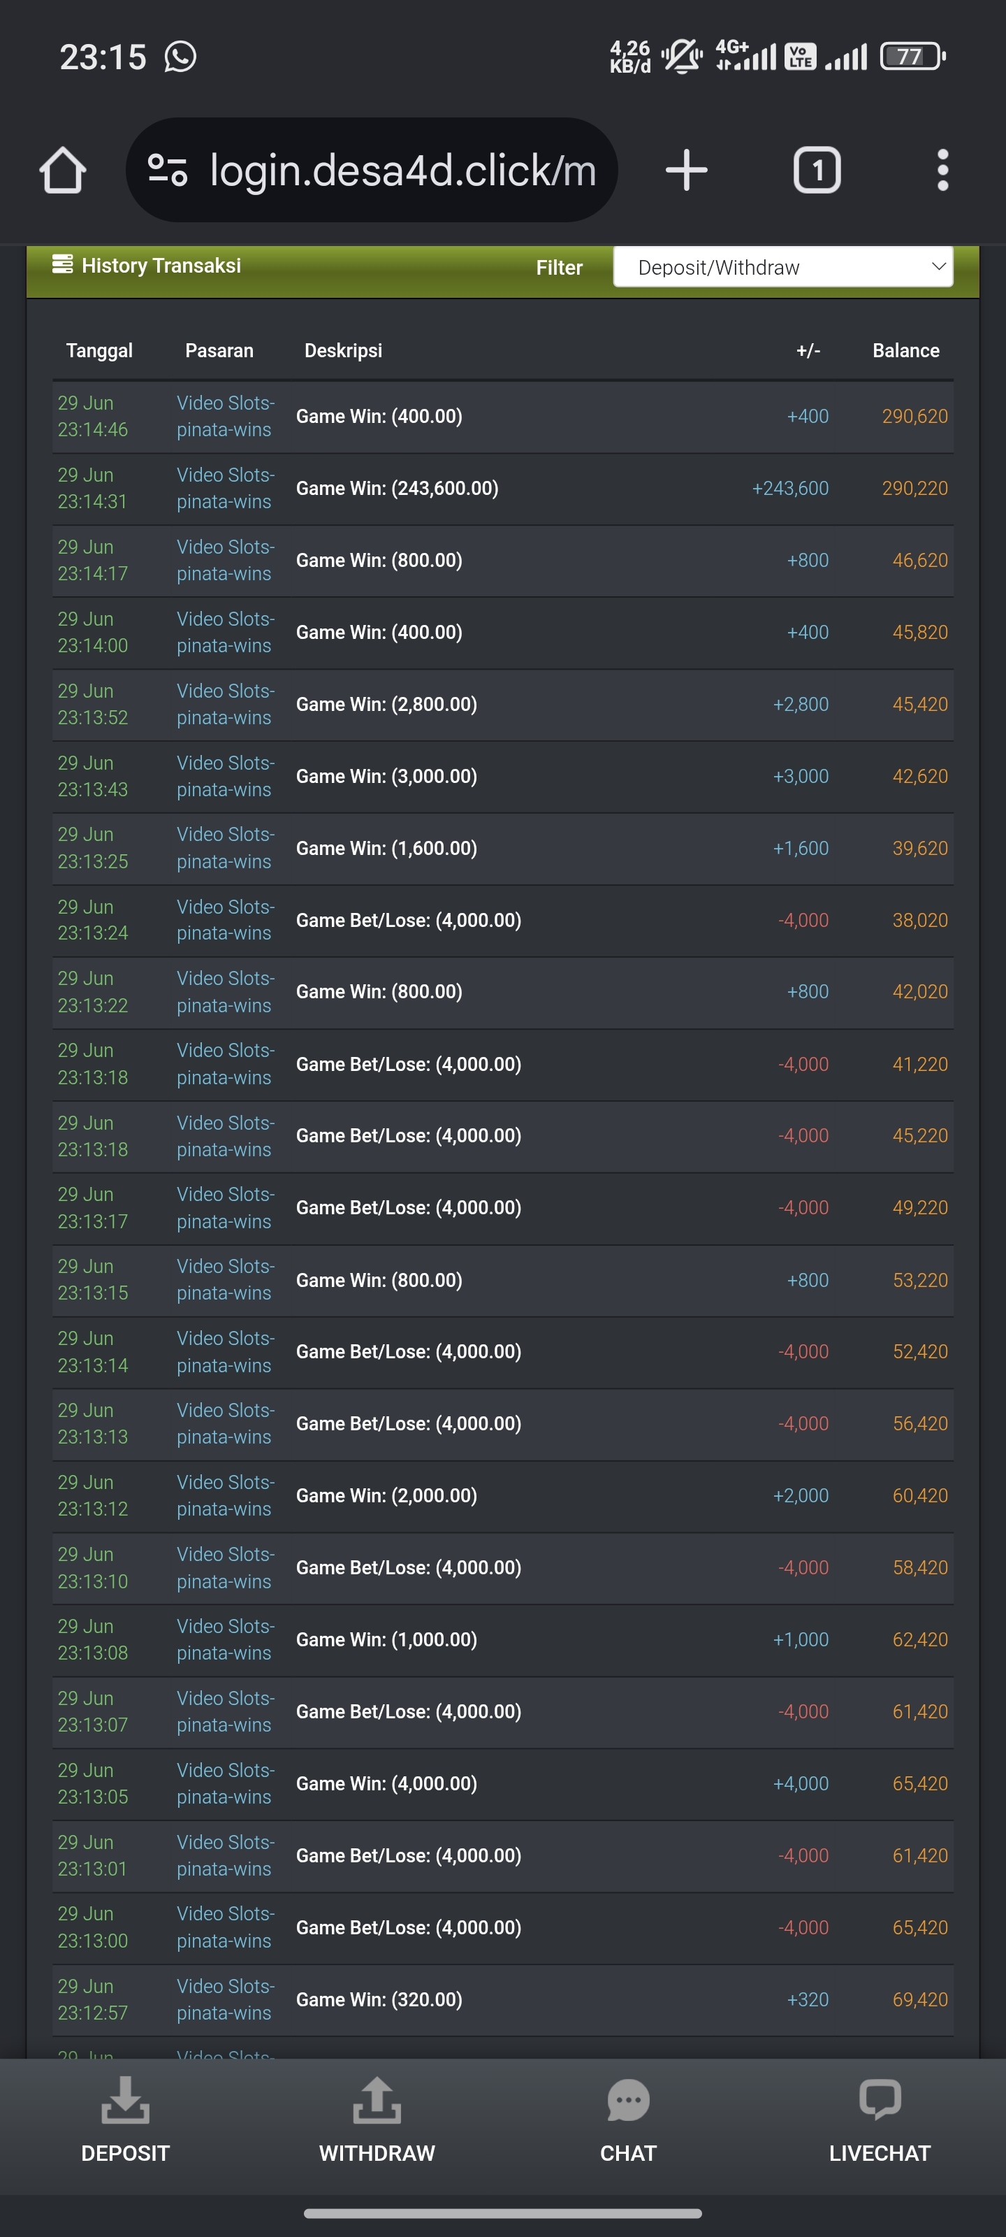Tap the Withdraw upload icon
The height and width of the screenshot is (2237, 1006).
coord(377,2100)
